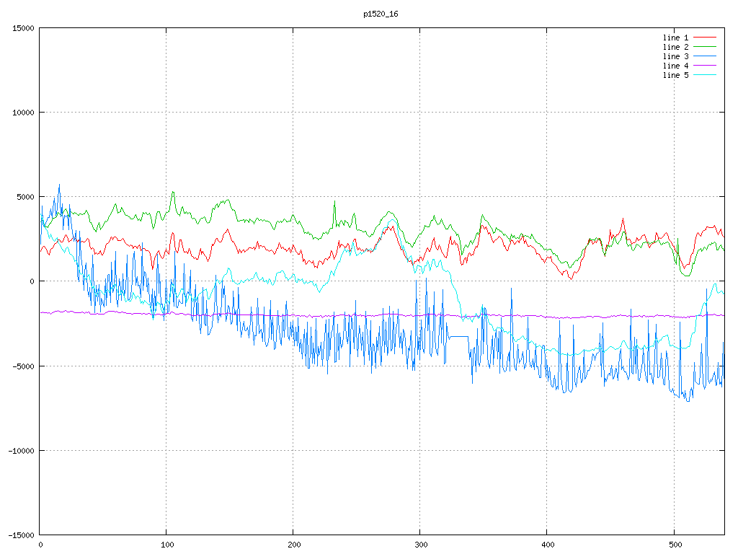Click the red legend sample for line 1

coord(705,38)
